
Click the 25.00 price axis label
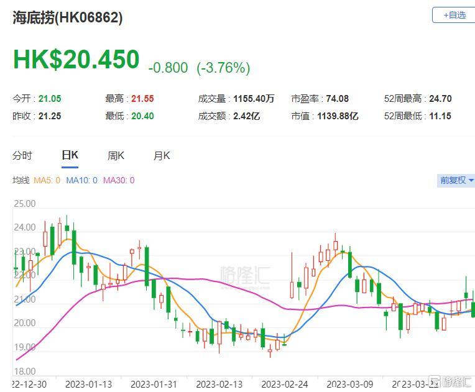(x=24, y=204)
